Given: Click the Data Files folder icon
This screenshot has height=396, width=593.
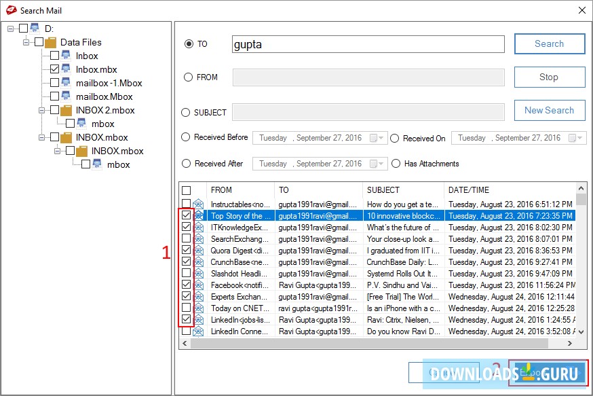Looking at the screenshot, I should tap(51, 42).
